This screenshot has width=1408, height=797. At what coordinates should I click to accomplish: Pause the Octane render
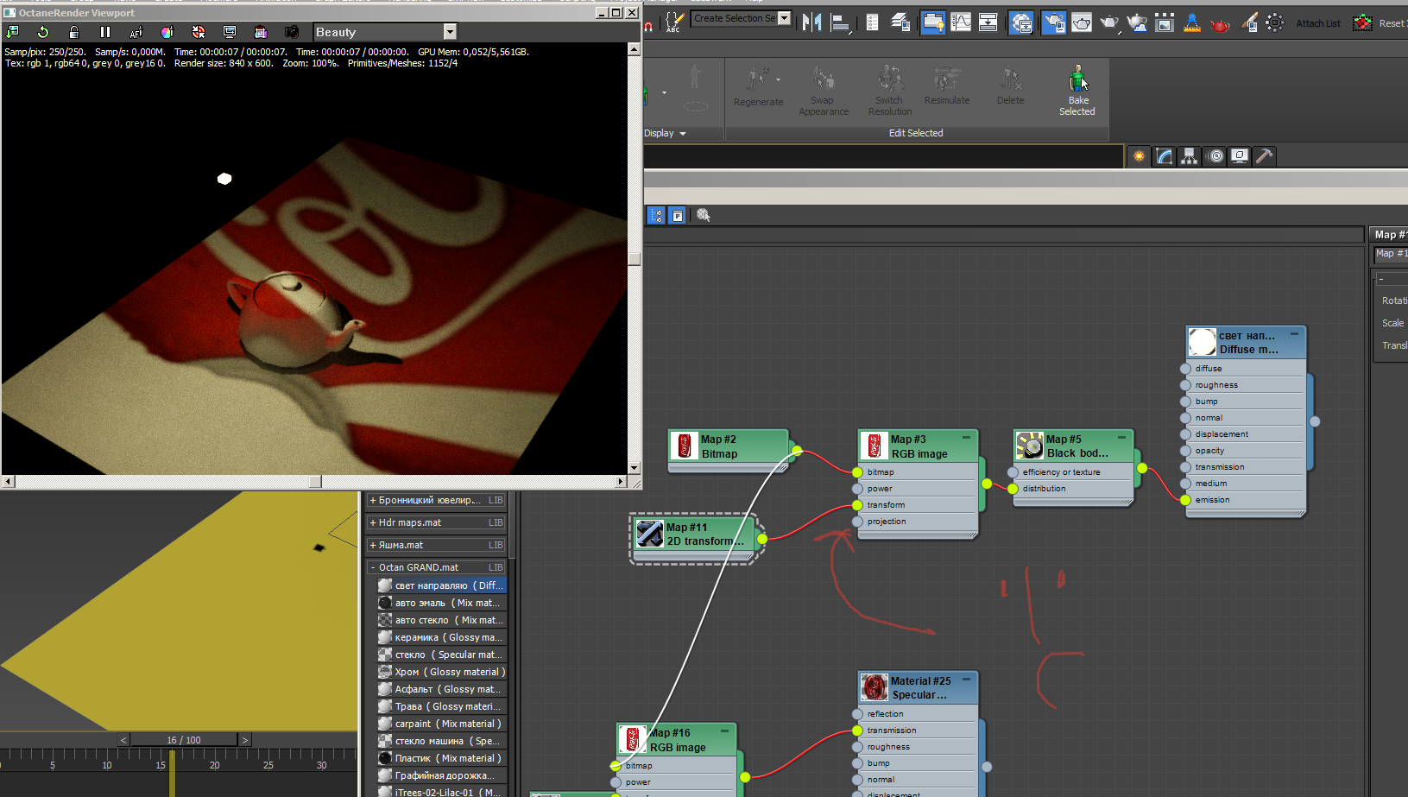click(105, 32)
